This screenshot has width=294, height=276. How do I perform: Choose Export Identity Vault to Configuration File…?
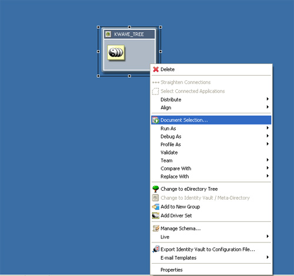tap(211, 250)
